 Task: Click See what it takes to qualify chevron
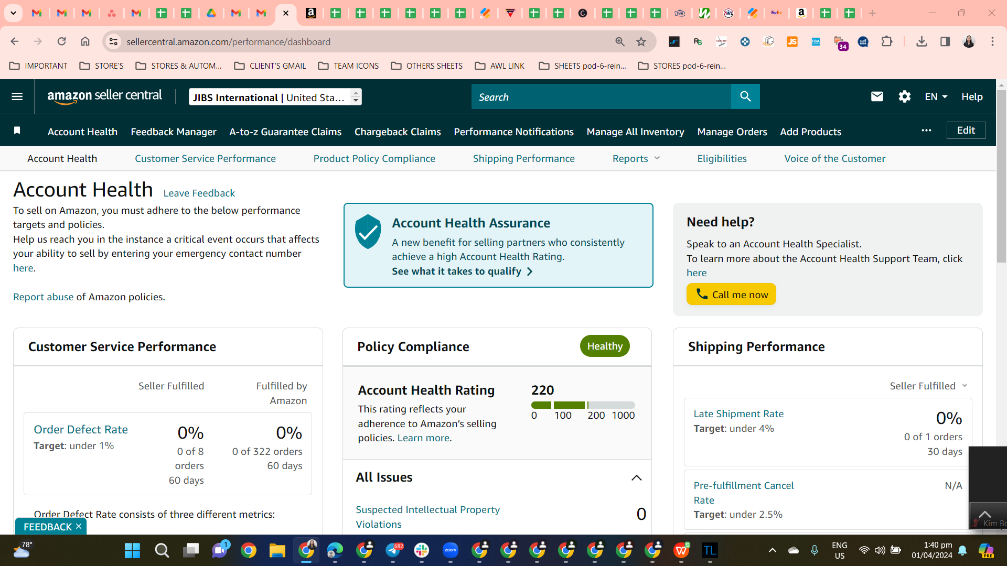[529, 271]
